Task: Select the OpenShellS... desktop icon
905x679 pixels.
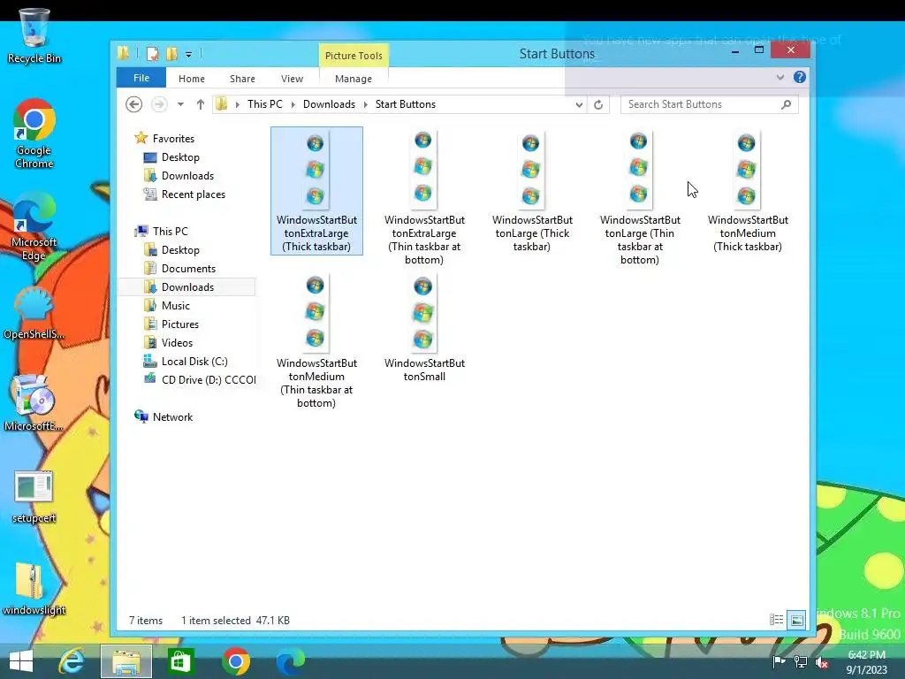Action: pyautogui.click(x=34, y=312)
